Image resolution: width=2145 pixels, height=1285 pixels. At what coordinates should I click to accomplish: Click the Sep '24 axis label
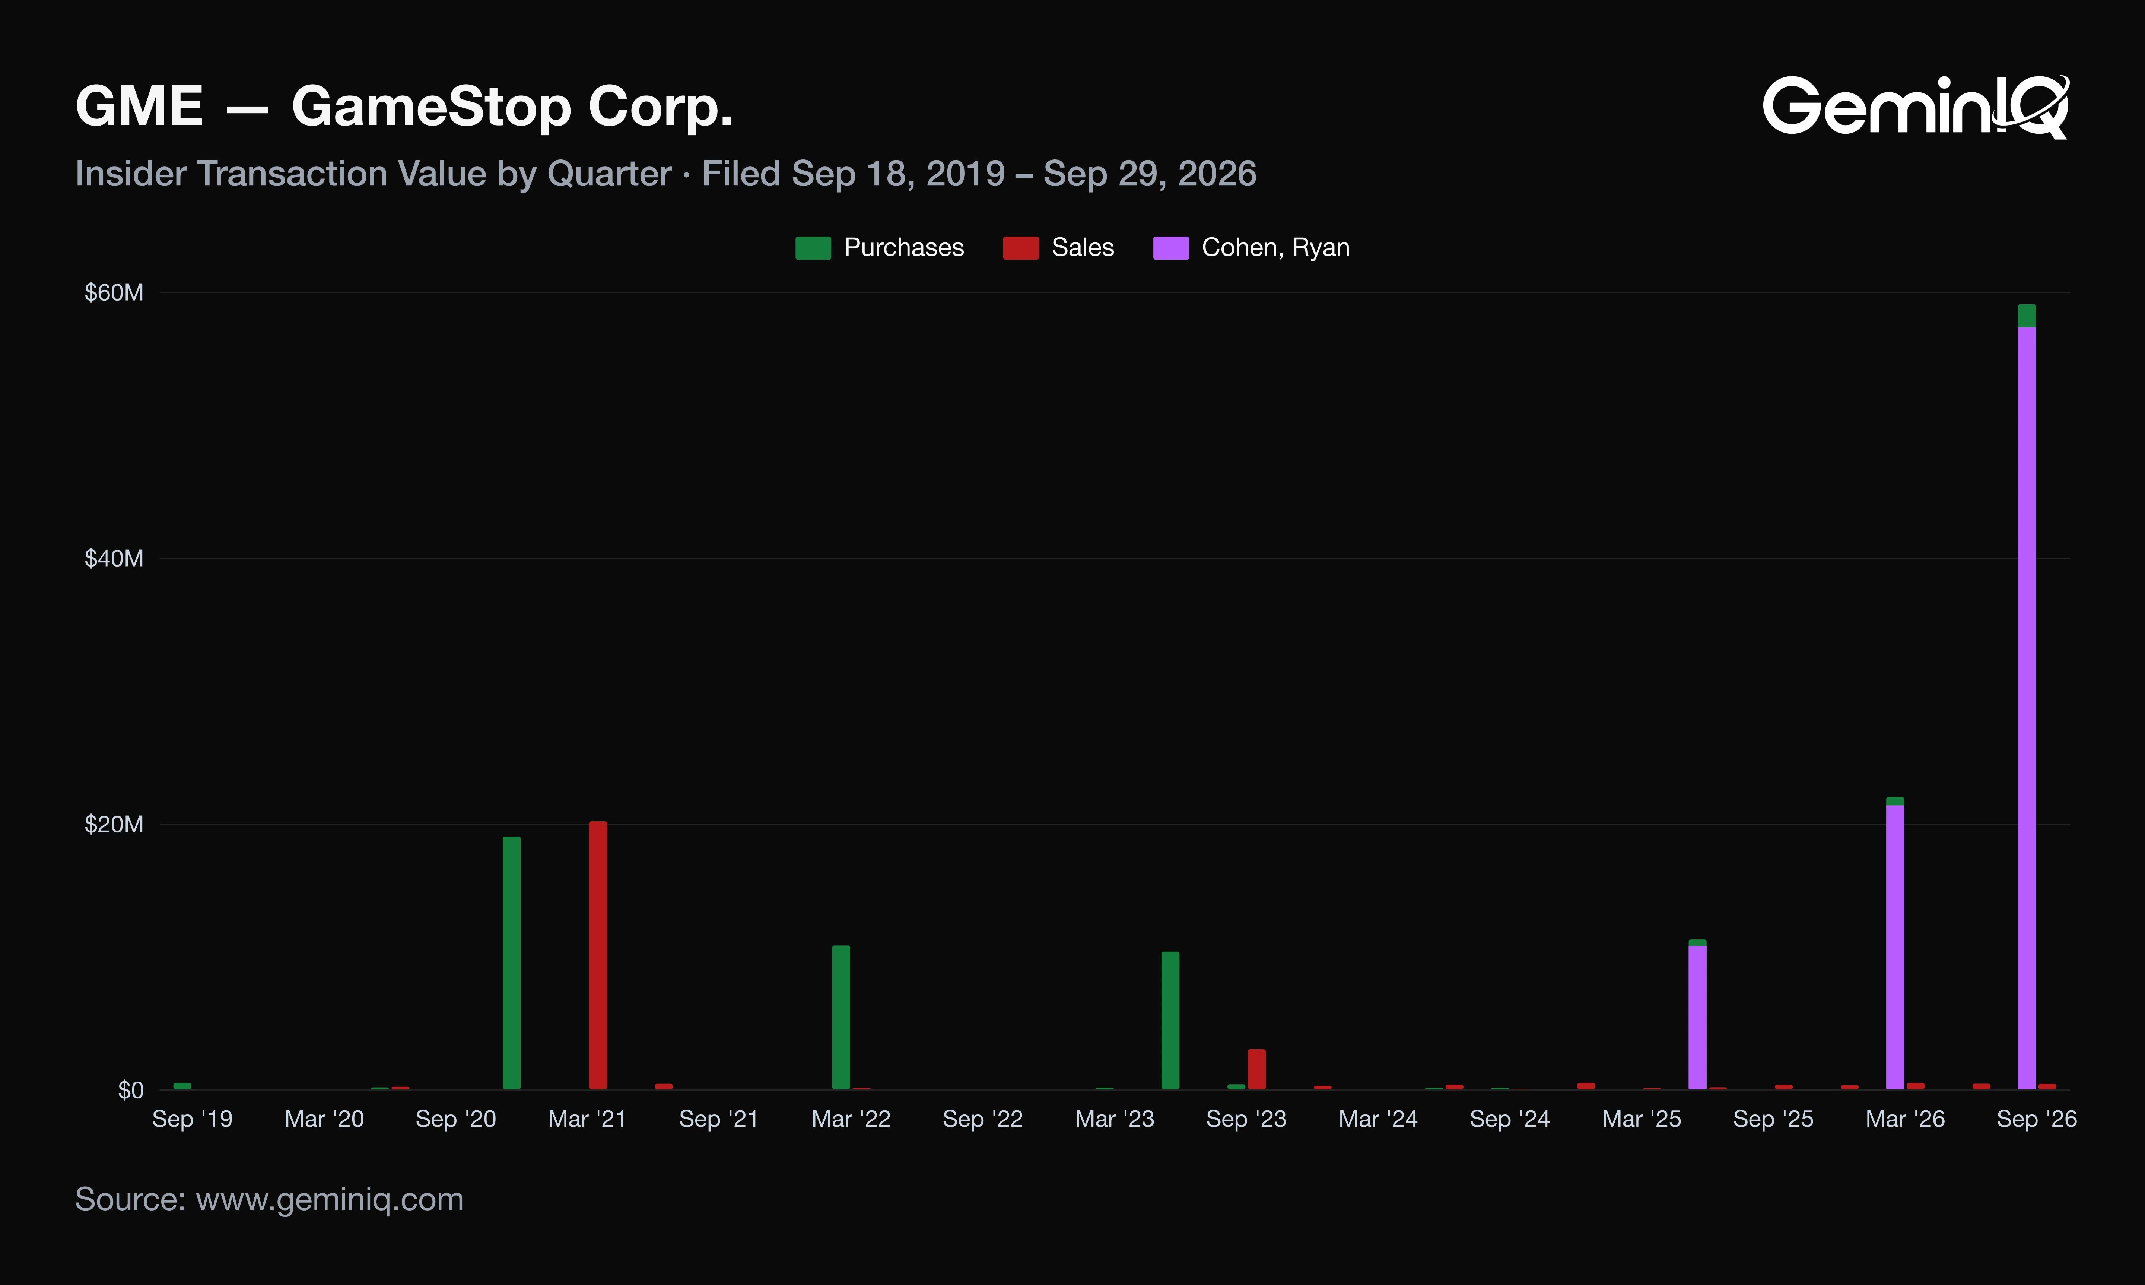1510,1119
